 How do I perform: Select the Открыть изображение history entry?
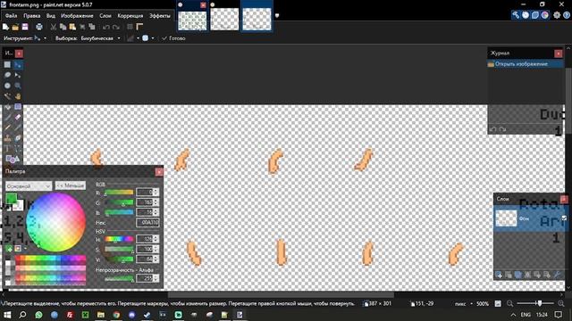click(x=526, y=64)
